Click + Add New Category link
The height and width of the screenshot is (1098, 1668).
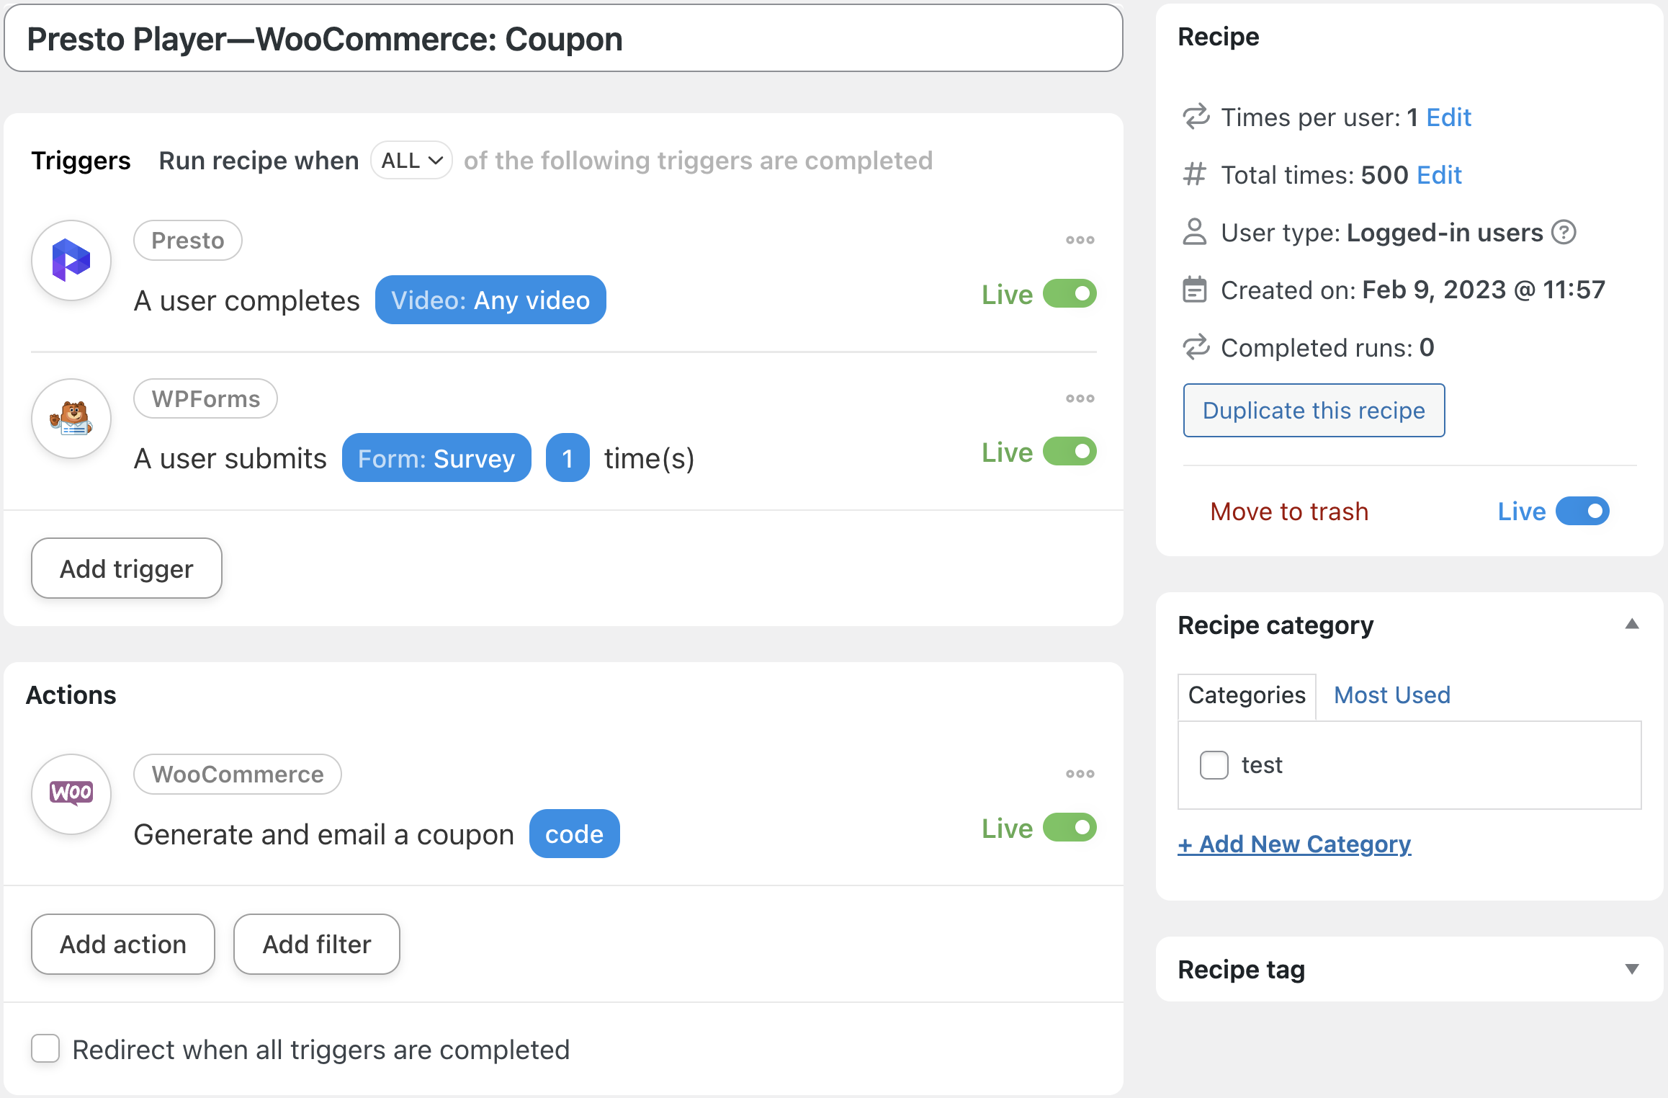pos(1294,844)
